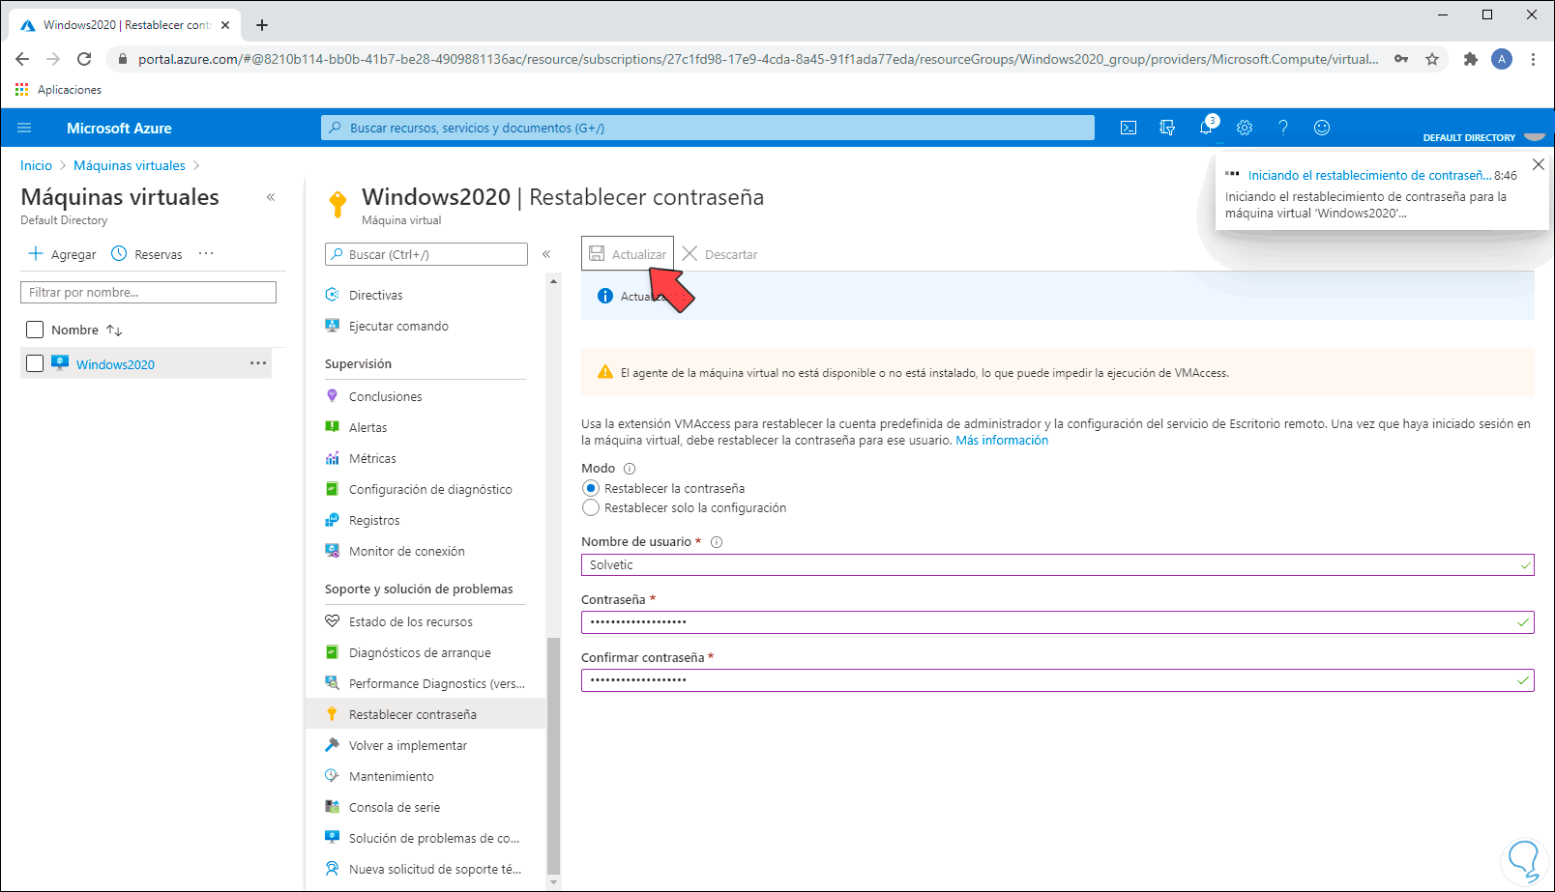Click the global Azure search box
Image resolution: width=1555 pixels, height=892 pixels.
pos(708,128)
